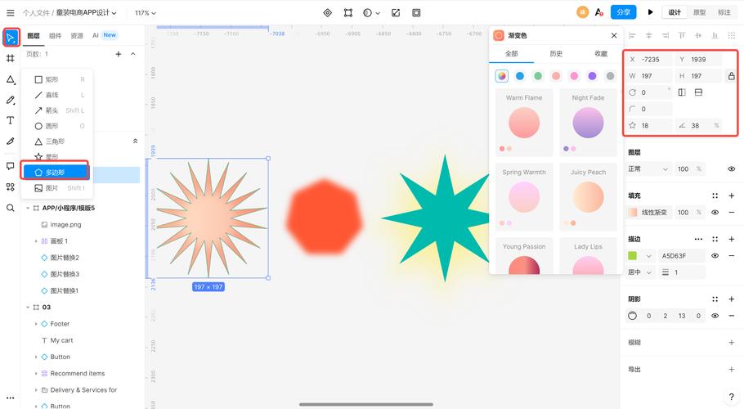Toggle fill visibility eye icon
The image size is (744, 409).
tap(715, 213)
